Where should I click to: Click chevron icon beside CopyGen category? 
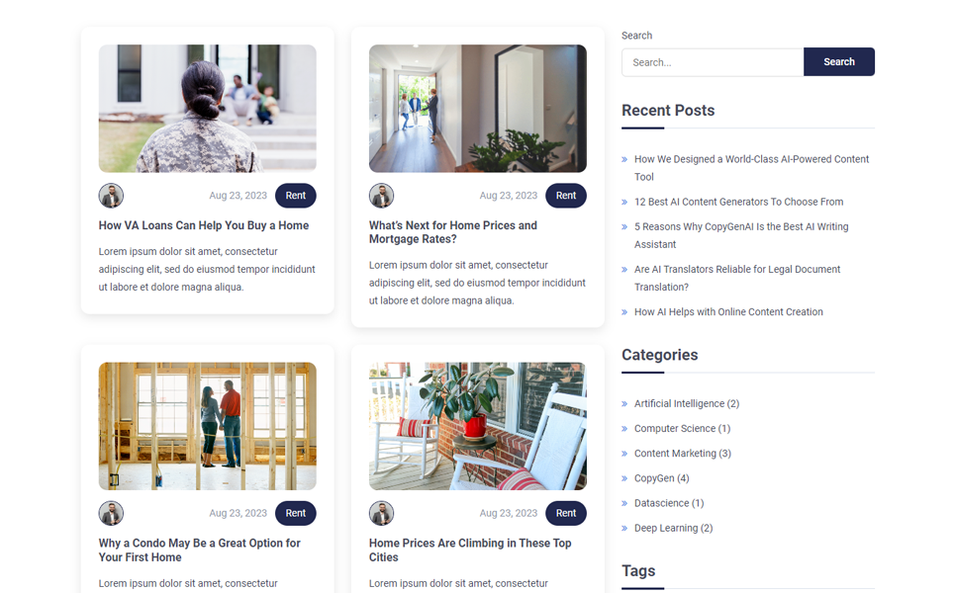coord(624,478)
